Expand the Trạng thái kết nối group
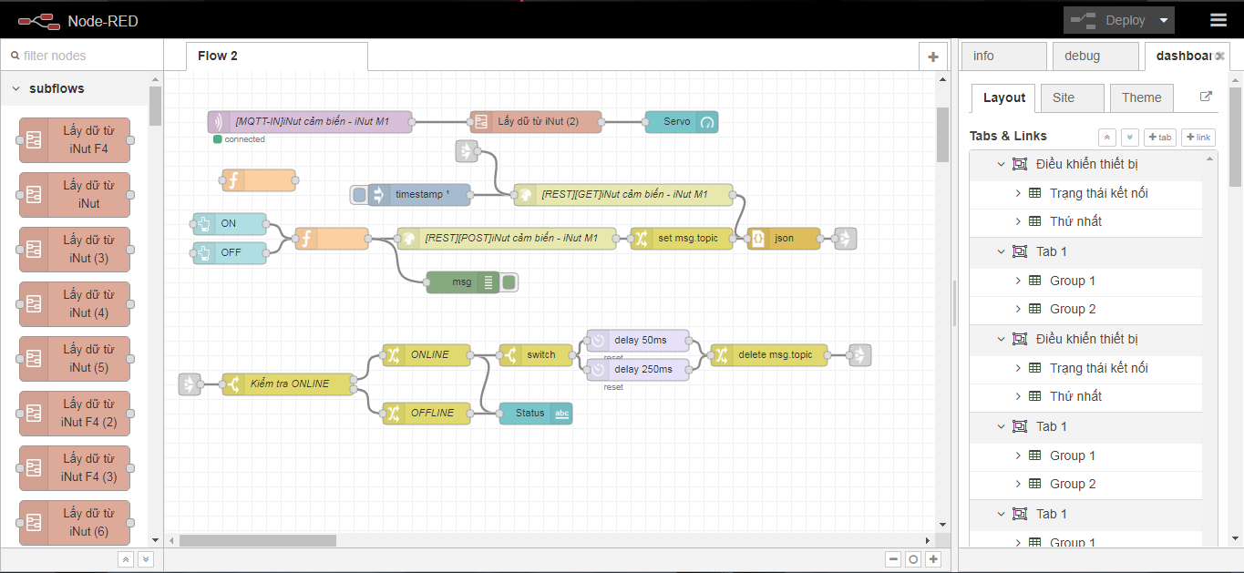Screen dimensions: 1244x573 click(1018, 193)
